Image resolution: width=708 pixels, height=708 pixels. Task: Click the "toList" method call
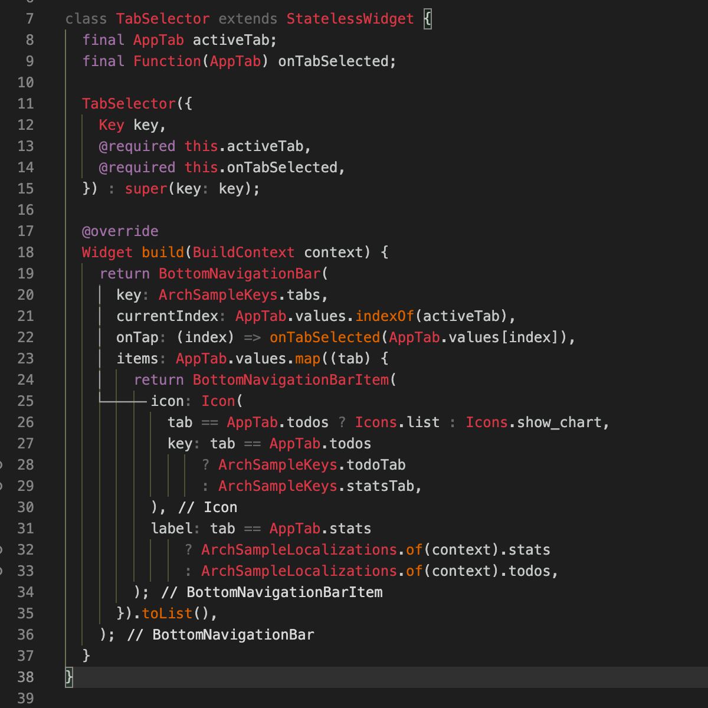[x=167, y=614]
